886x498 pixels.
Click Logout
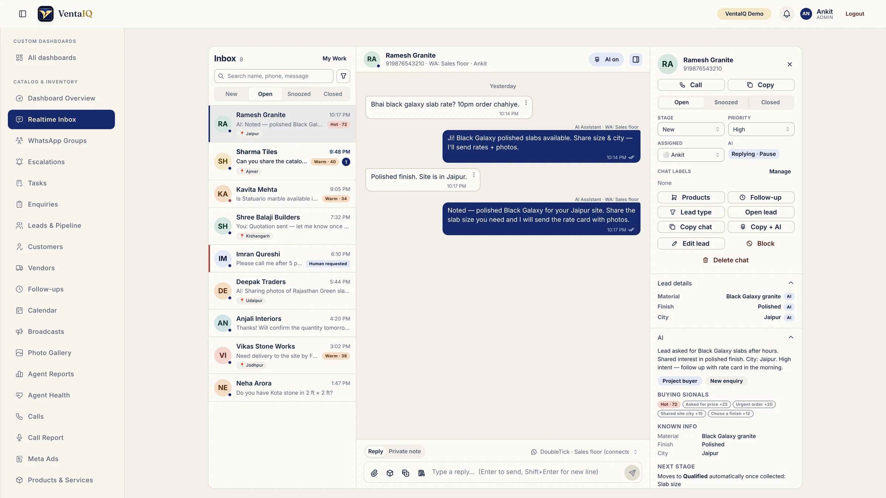click(855, 14)
